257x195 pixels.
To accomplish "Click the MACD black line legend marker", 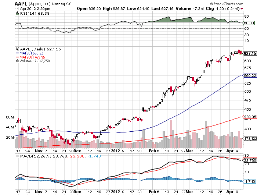I will pyautogui.click(x=17, y=156).
